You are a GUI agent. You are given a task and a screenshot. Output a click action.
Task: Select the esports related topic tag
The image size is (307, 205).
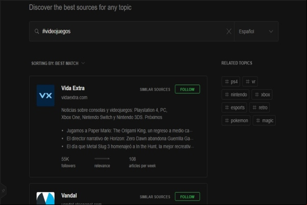[x=234, y=107]
